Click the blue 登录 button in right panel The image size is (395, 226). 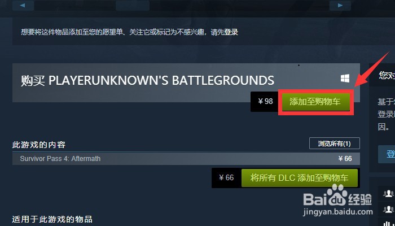[x=387, y=154]
